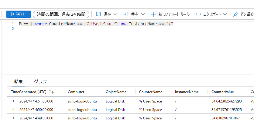
Task: Click the ObjectName column header
Action: click(x=116, y=92)
